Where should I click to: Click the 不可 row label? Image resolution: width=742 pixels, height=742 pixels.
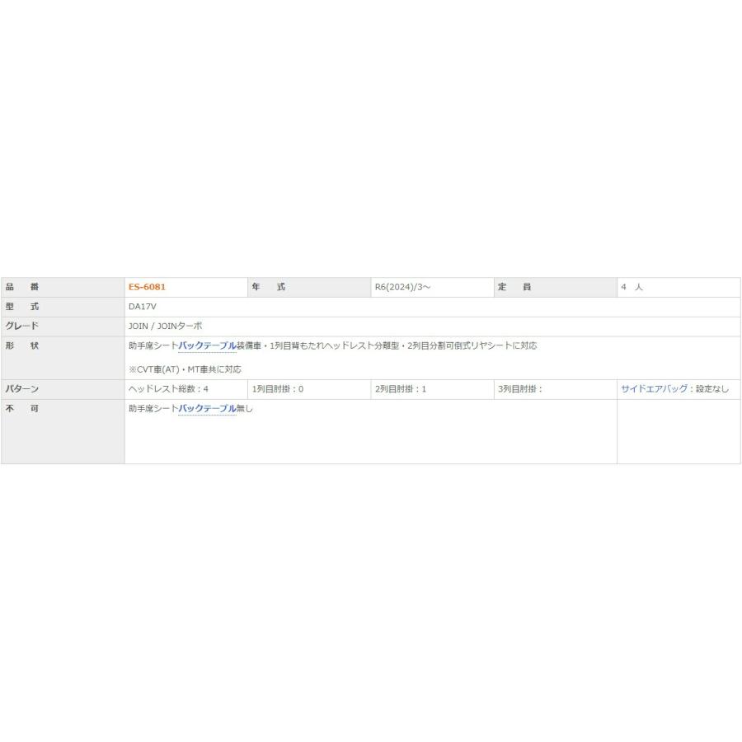22,409
